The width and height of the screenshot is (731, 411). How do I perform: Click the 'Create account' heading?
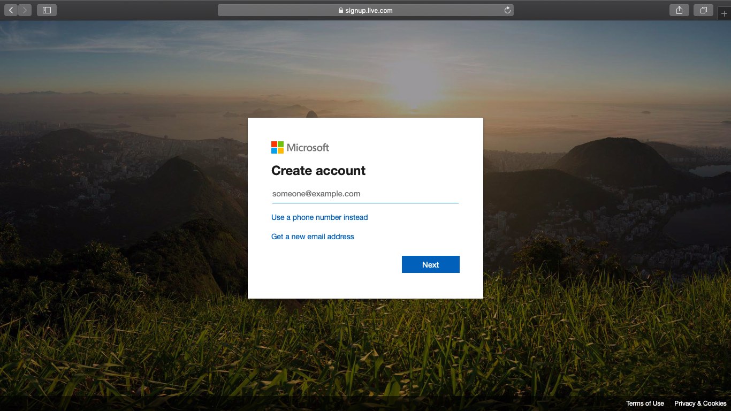318,170
